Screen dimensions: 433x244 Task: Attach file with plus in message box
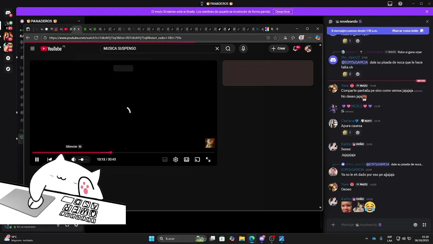click(x=333, y=225)
